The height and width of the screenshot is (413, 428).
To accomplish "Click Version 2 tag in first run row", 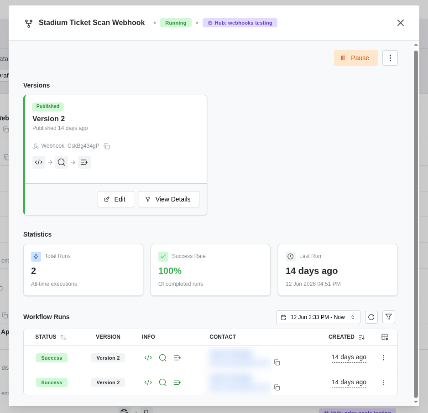I will 108,358.
